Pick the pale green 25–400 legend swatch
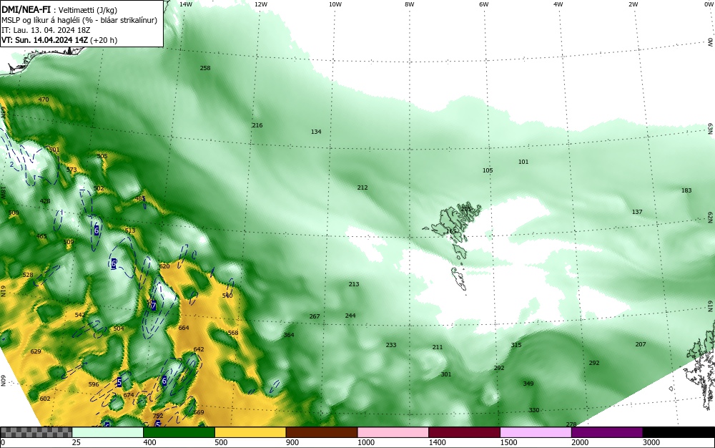 coord(108,432)
